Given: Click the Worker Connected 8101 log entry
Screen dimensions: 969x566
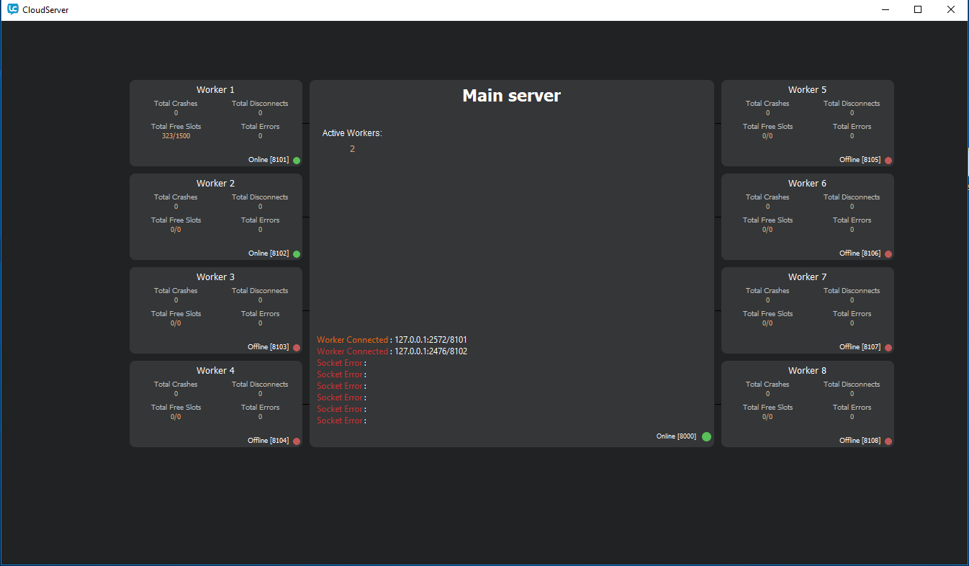Looking at the screenshot, I should (x=392, y=340).
